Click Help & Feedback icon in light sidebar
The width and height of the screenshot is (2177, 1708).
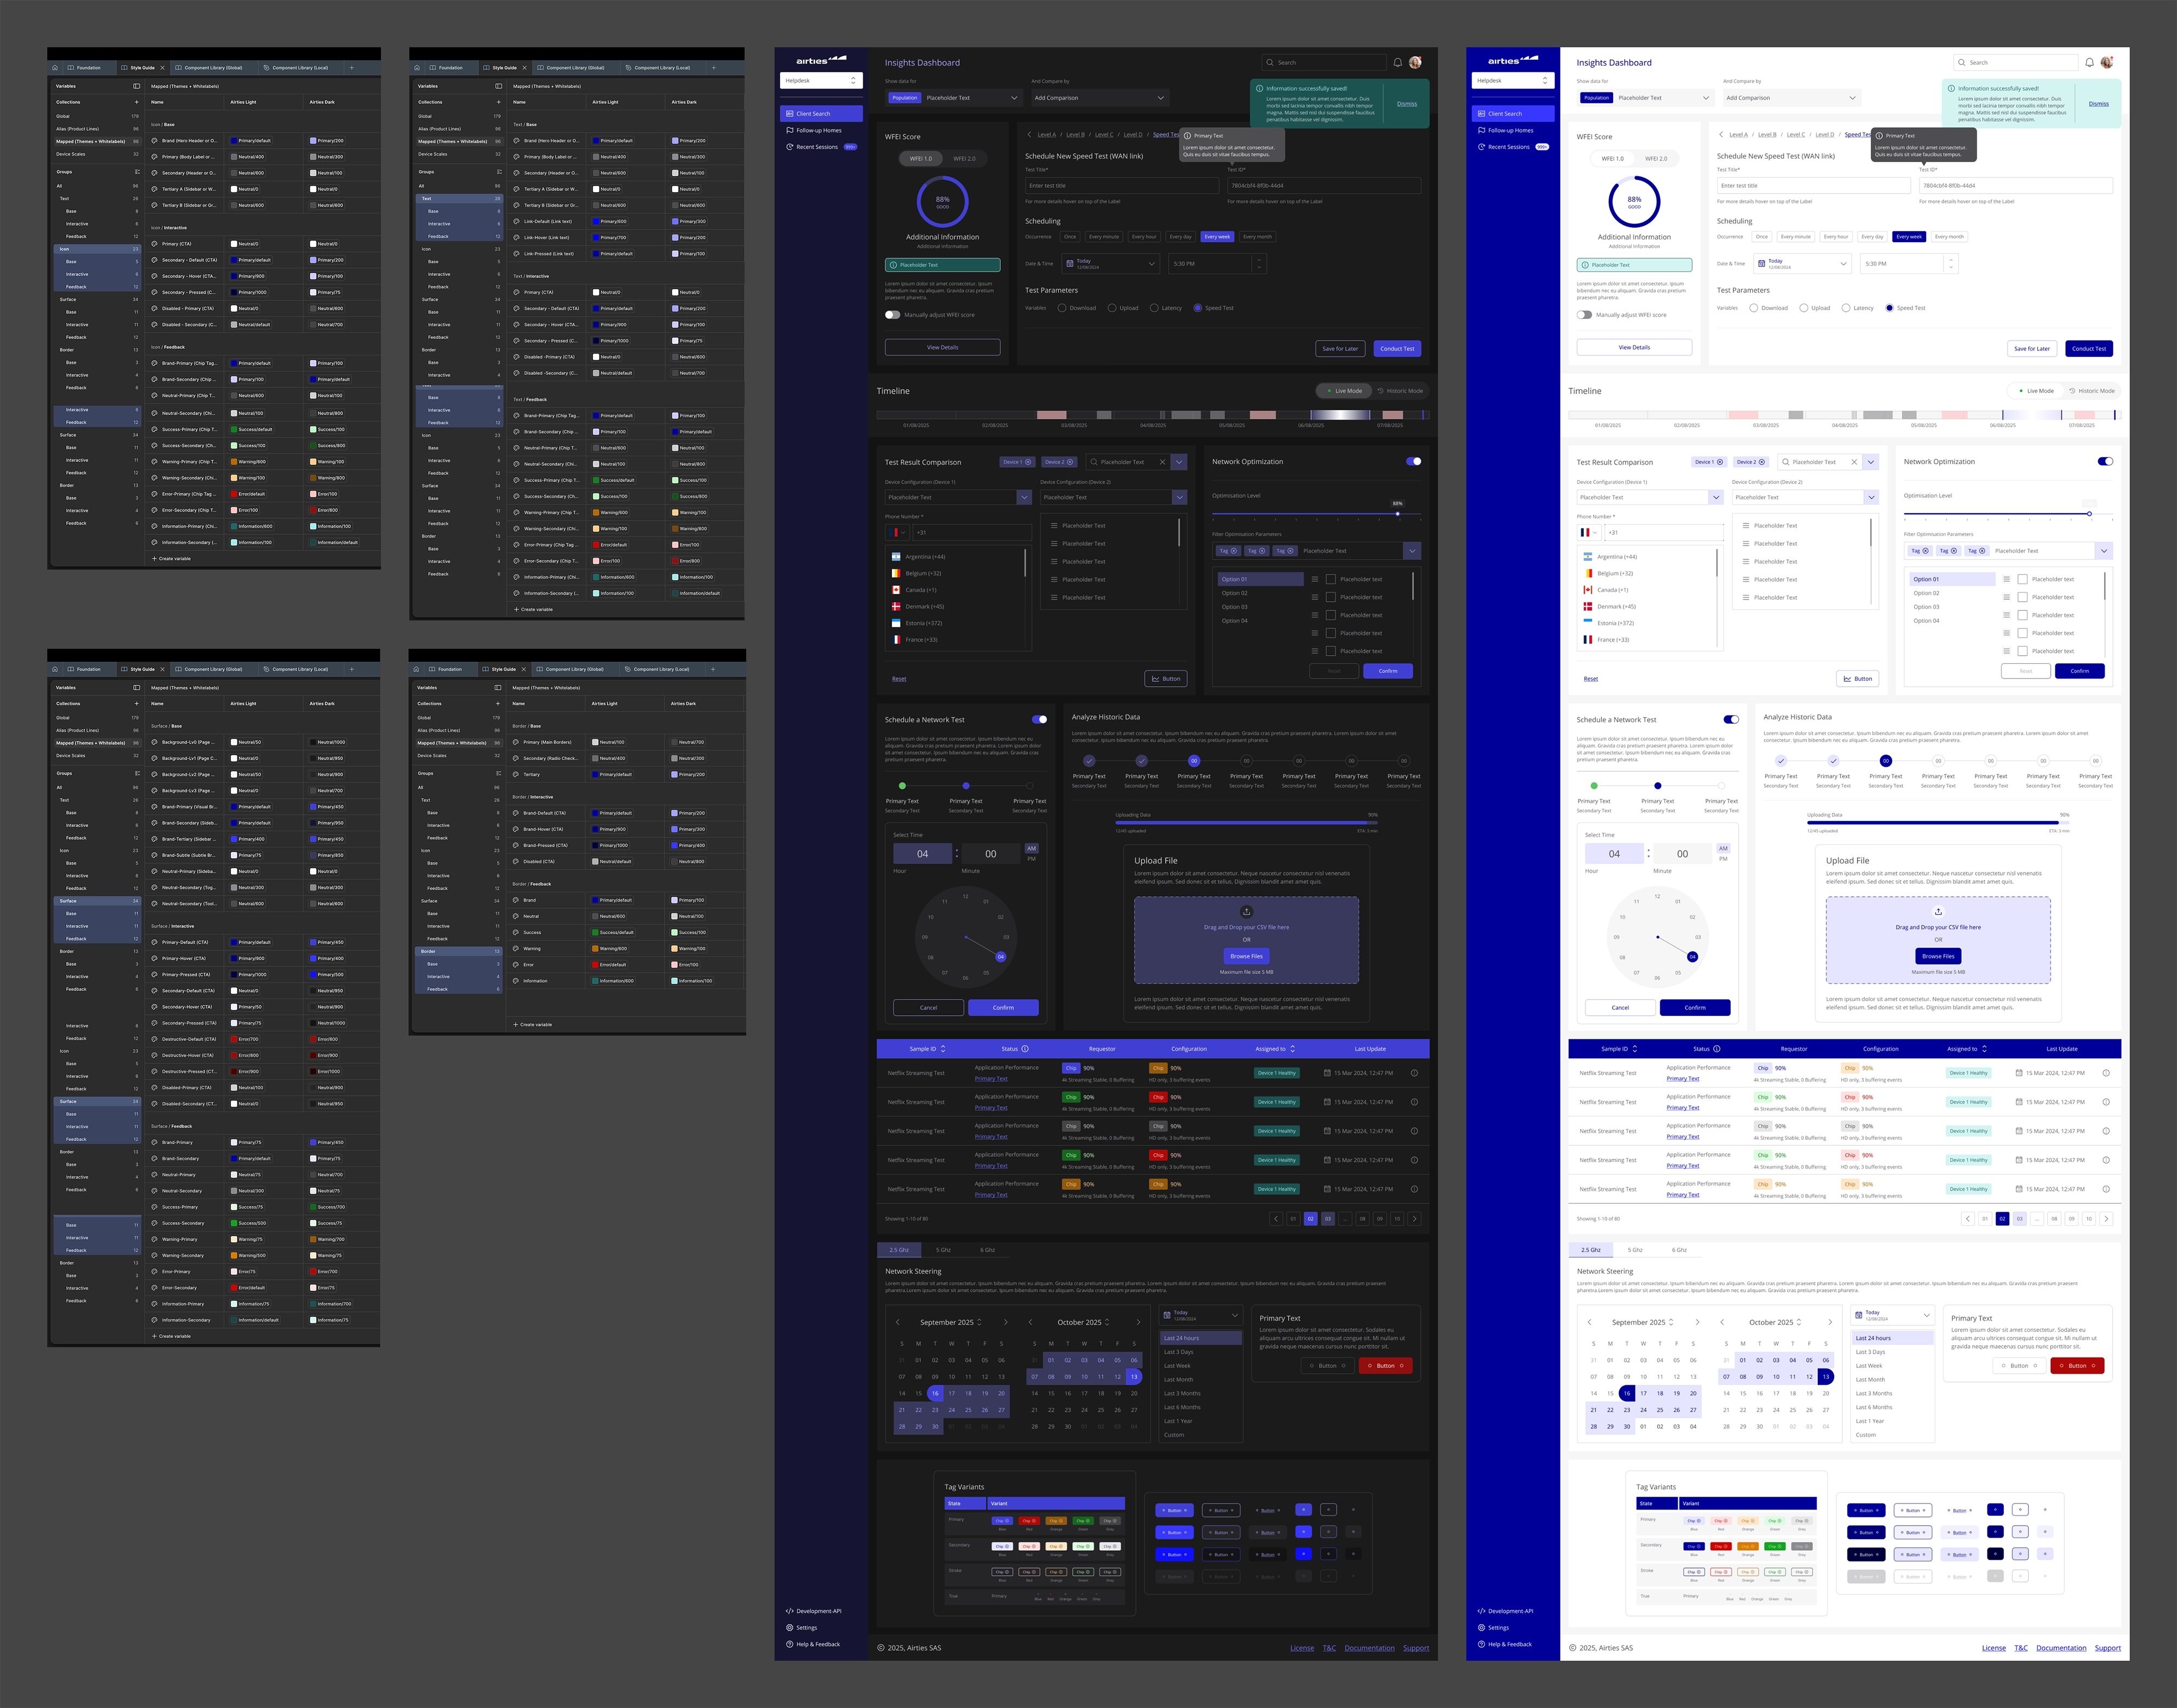[1481, 1644]
